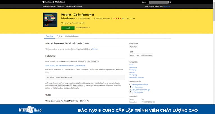The height and width of the screenshot is (114, 215).
Task: Click the 'Prettier formatter for Visual Studio Code' heading
Action: click(67, 44)
